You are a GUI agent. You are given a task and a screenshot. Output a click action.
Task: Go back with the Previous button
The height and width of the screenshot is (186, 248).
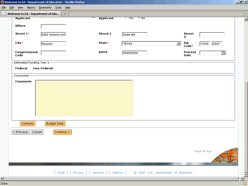(x=20, y=132)
